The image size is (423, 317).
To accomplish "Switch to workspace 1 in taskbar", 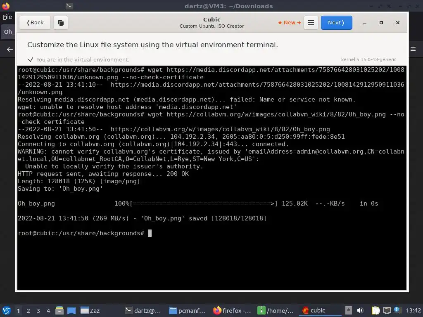I will [18, 311].
